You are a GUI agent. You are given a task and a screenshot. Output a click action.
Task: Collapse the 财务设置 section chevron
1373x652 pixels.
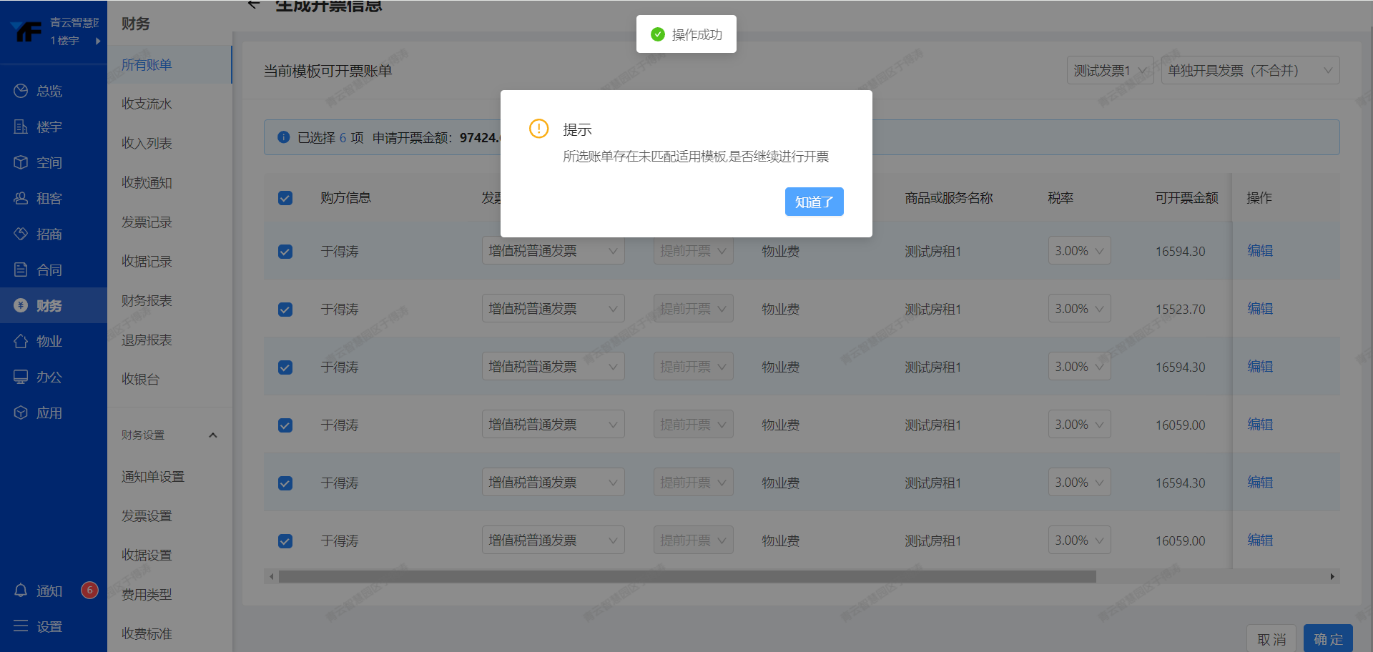[212, 435]
